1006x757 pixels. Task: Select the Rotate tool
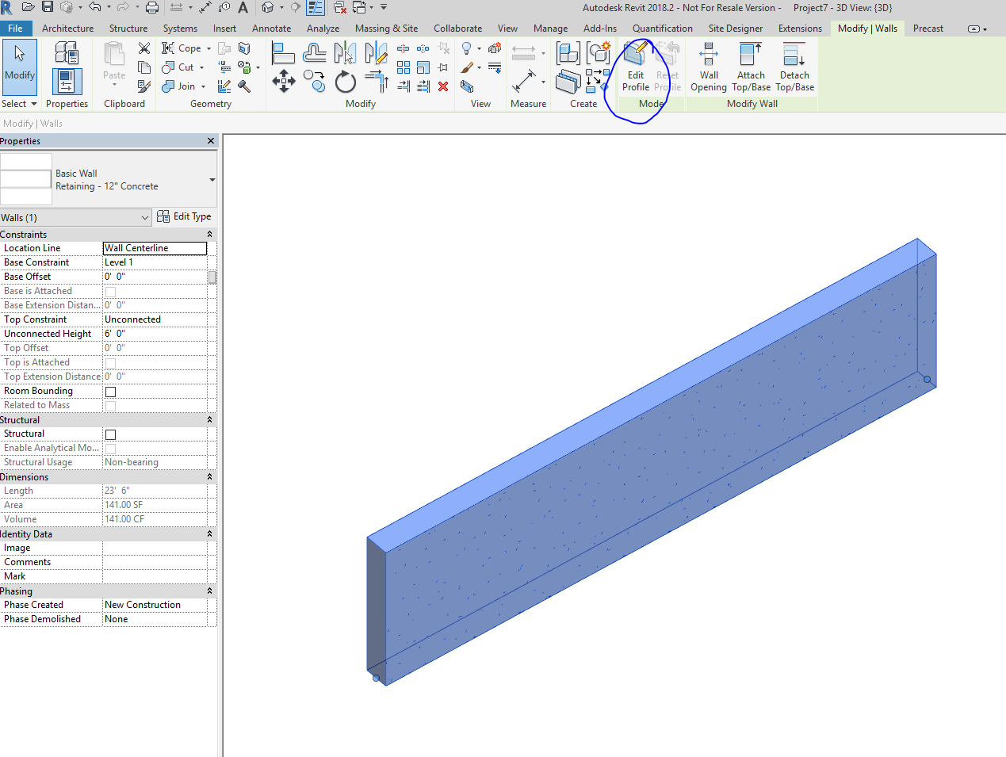(345, 81)
